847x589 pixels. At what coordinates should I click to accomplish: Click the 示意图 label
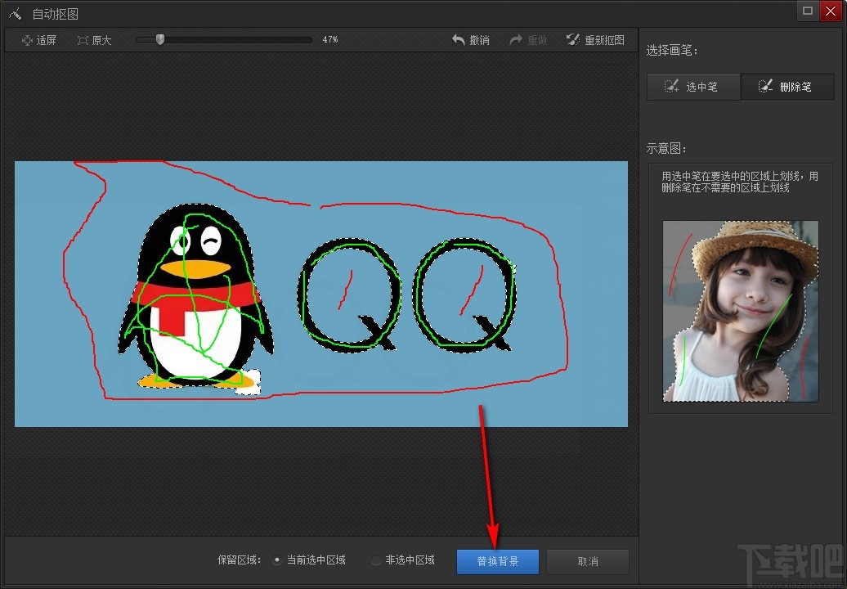click(x=666, y=149)
